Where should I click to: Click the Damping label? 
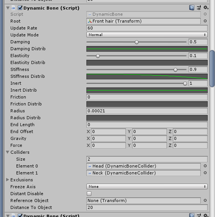[20, 42]
